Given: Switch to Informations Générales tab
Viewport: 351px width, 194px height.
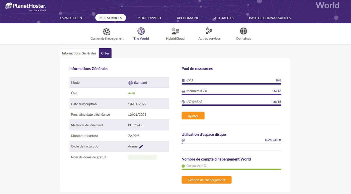Looking at the screenshot, I should pos(79,53).
